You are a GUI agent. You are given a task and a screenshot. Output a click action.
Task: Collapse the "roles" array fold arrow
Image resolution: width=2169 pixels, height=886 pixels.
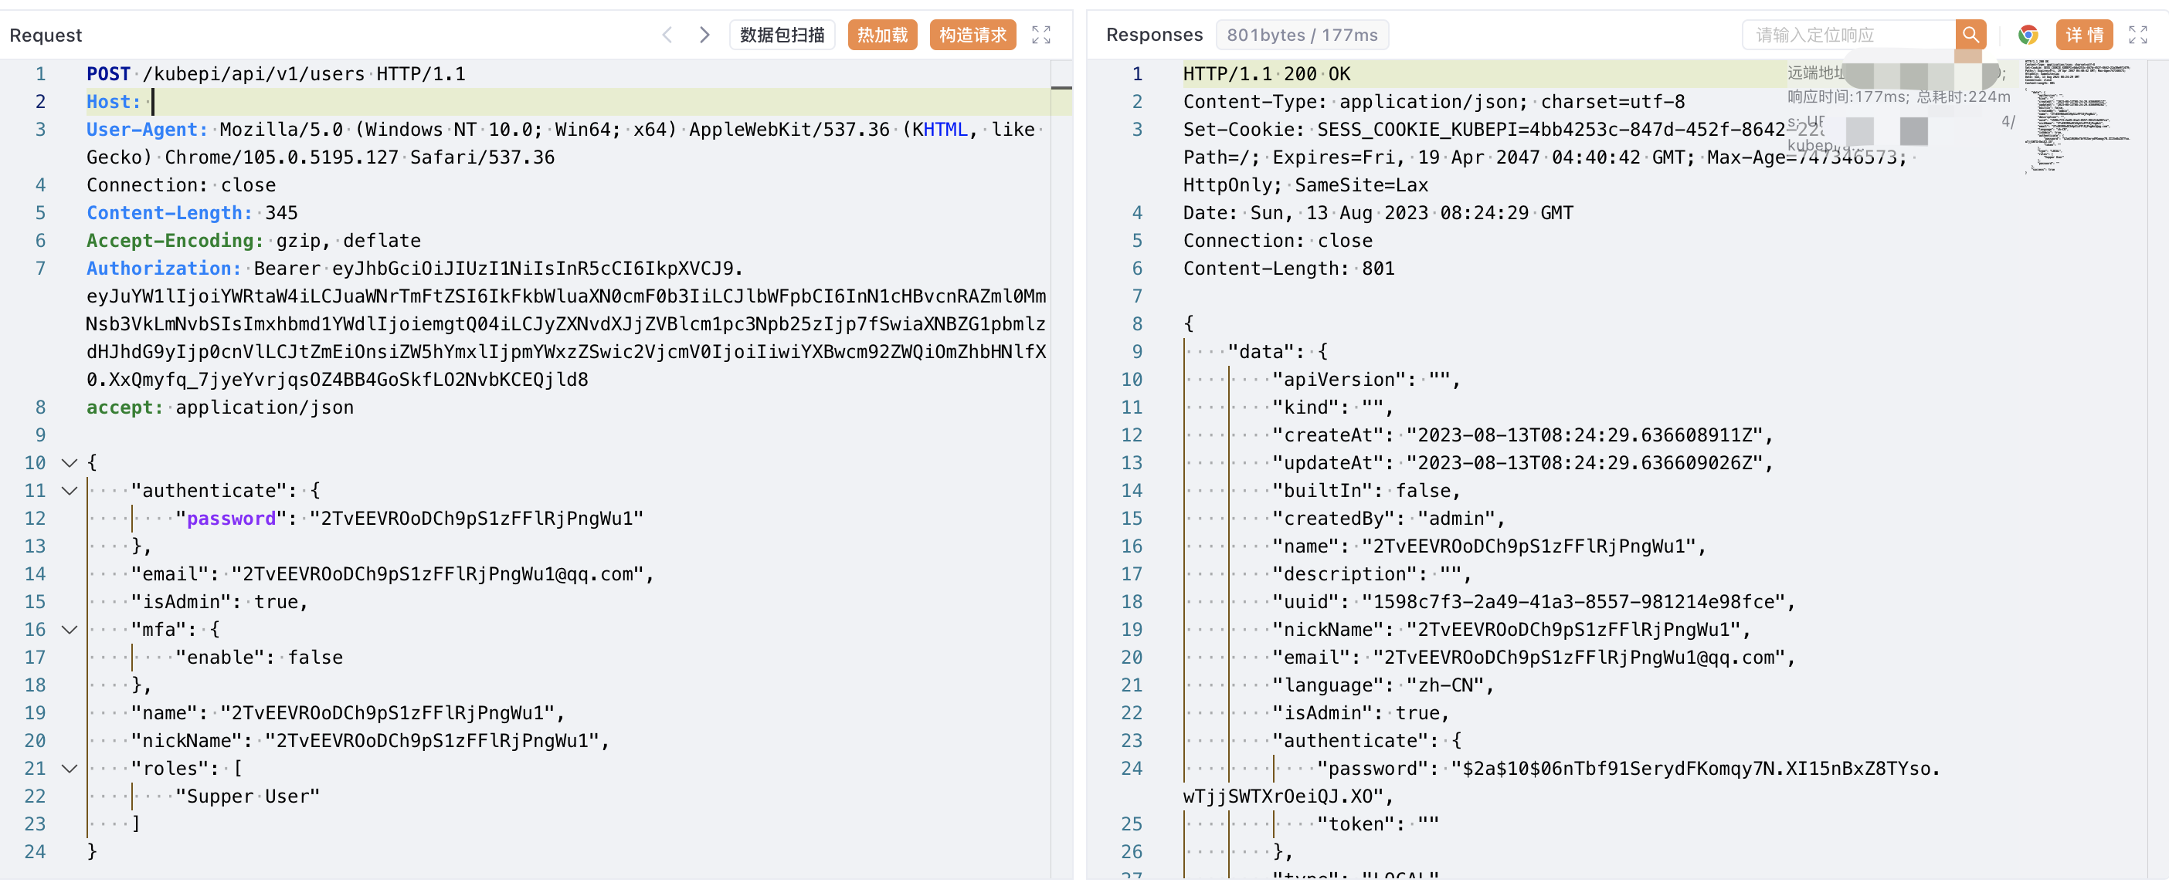click(x=70, y=768)
